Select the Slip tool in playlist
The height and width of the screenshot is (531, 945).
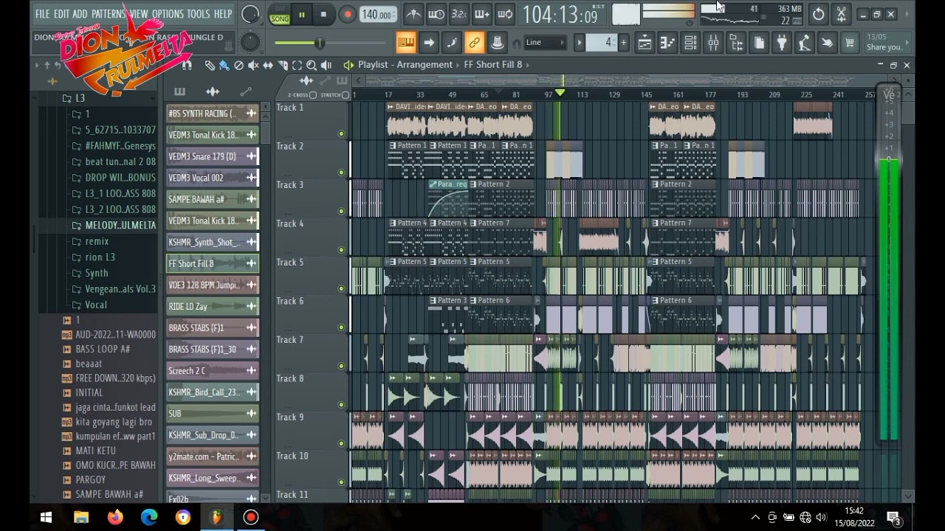tap(268, 65)
